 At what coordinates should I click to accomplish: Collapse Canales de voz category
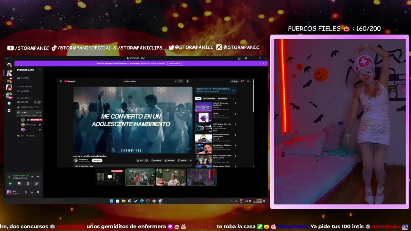click(25, 98)
